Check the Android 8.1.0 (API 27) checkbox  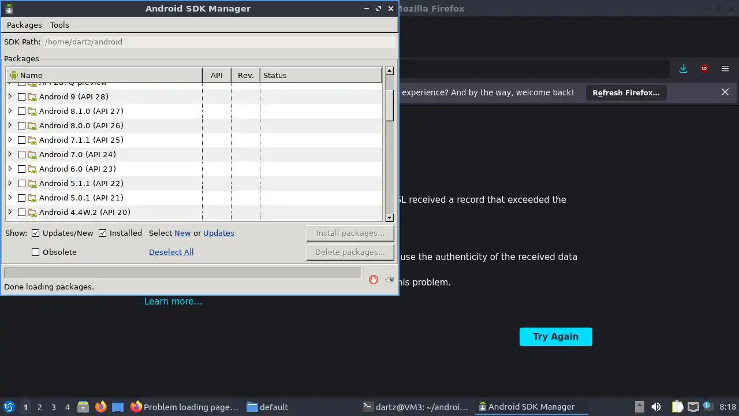pyautogui.click(x=21, y=112)
